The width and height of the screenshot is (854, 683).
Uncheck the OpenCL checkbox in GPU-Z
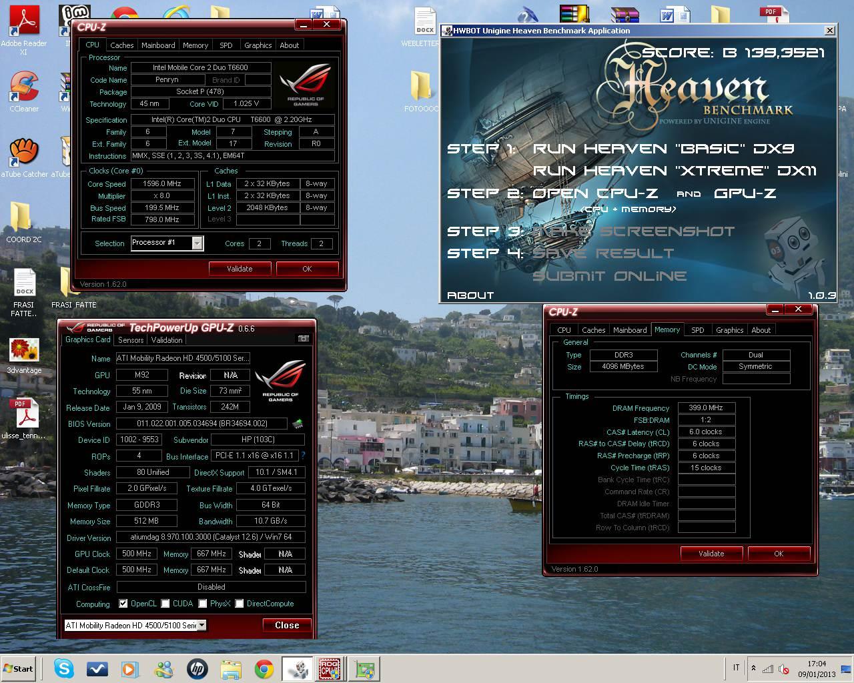pyautogui.click(x=123, y=604)
